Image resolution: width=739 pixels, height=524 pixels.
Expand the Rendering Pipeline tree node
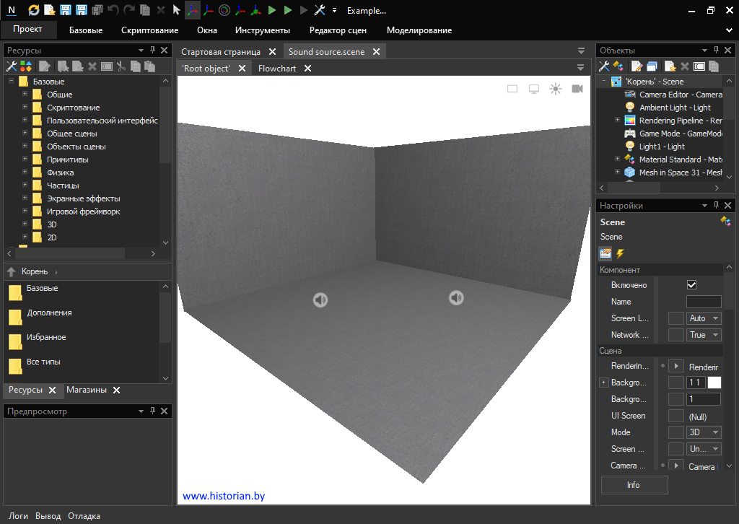tap(617, 121)
